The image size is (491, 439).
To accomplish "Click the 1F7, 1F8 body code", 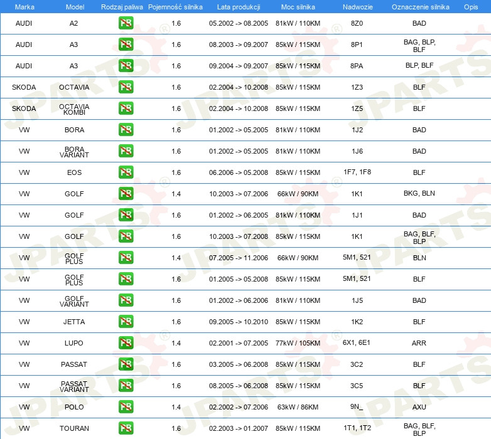I will [x=357, y=172].
